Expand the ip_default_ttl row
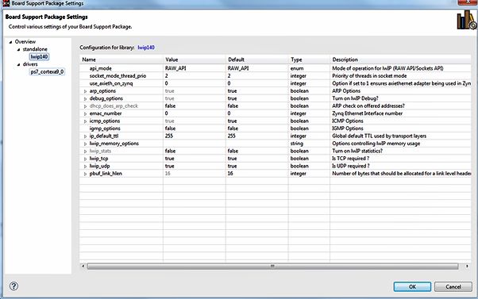Screen dimensions: 478x299 pyautogui.click(x=86, y=136)
